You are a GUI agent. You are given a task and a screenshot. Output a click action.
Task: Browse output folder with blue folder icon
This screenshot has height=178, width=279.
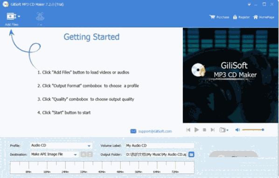191,154
